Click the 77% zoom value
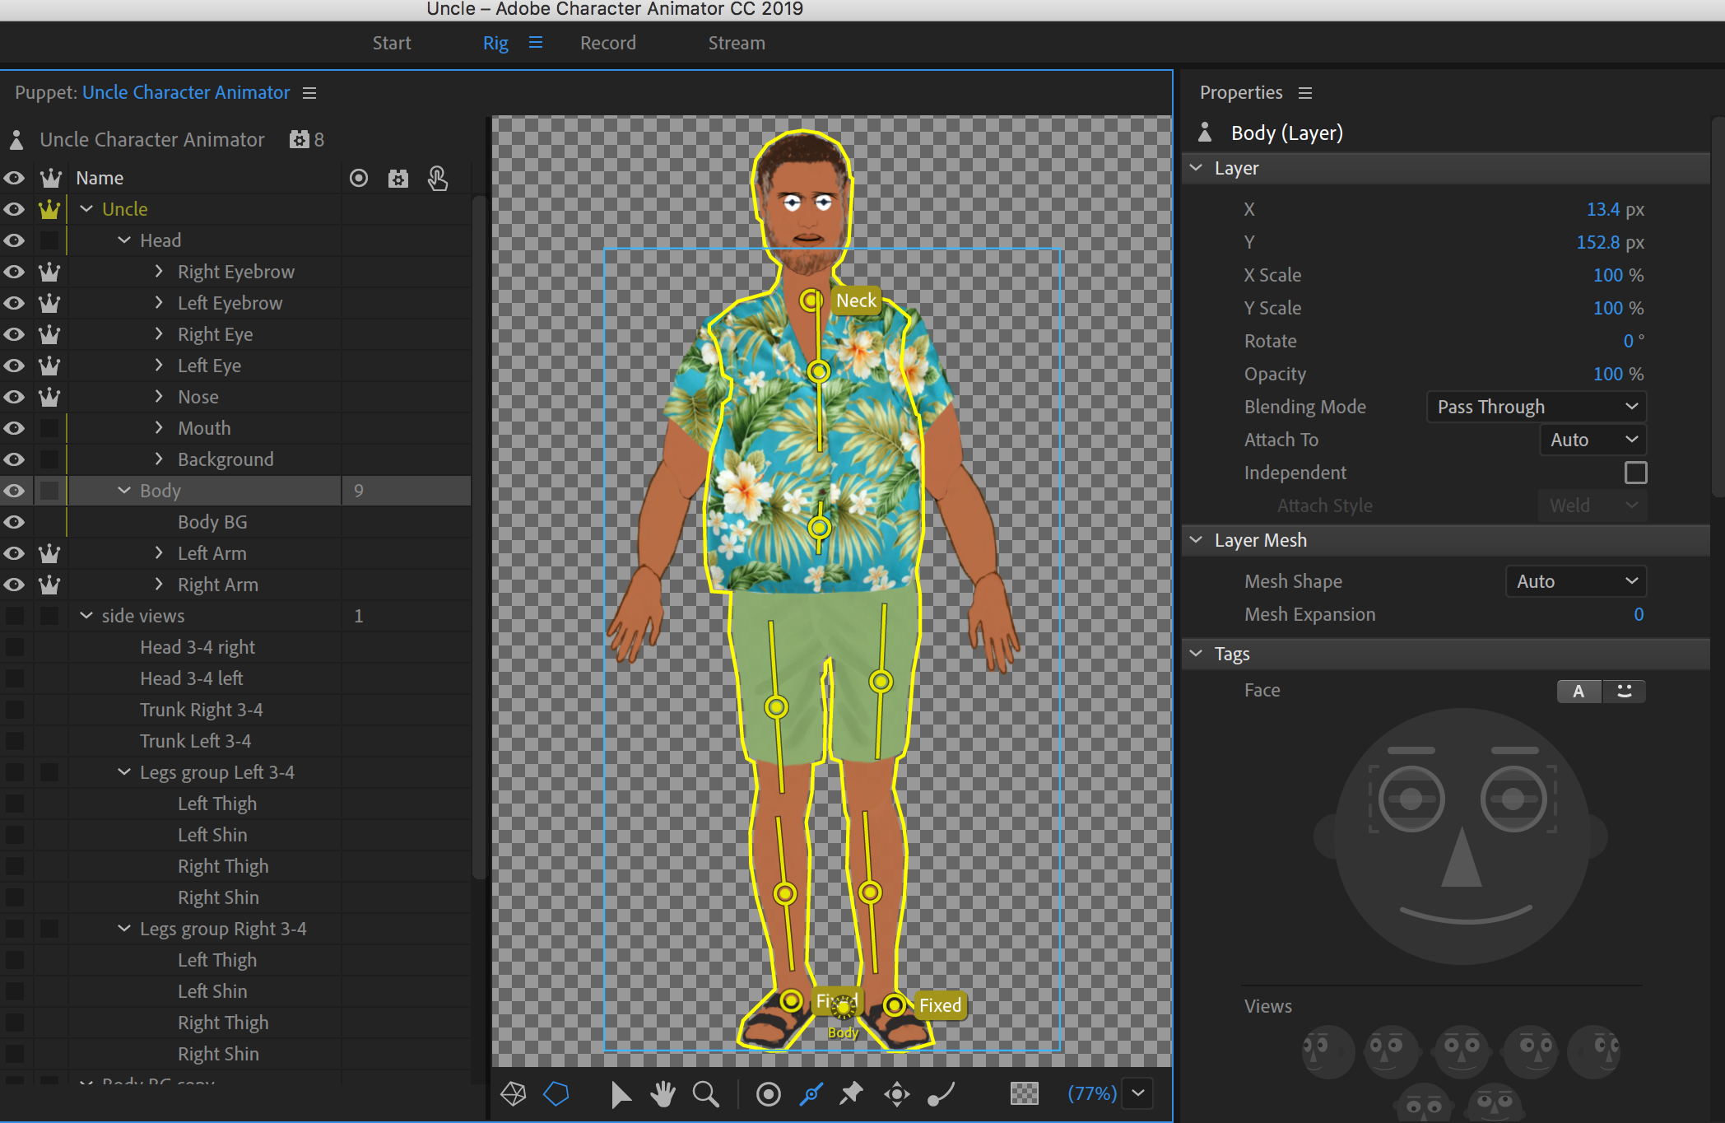 (1092, 1093)
